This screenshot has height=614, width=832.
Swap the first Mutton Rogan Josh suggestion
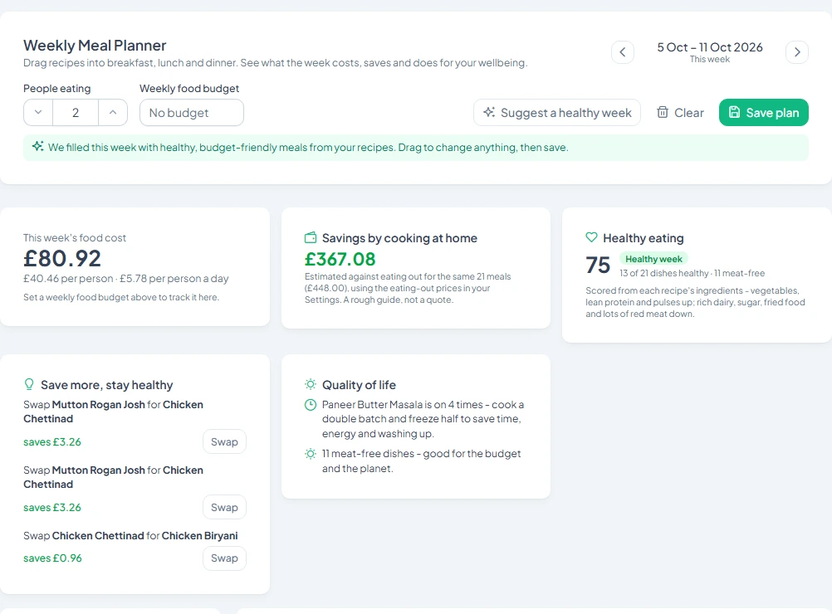[224, 441]
